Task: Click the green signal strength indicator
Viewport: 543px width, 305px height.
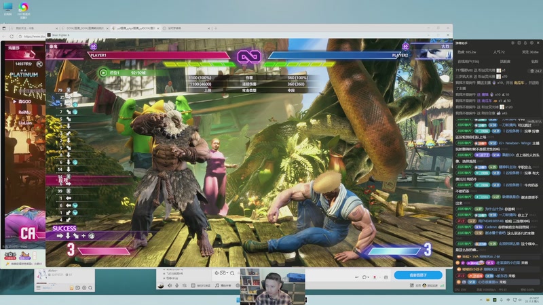Action: [442, 285]
